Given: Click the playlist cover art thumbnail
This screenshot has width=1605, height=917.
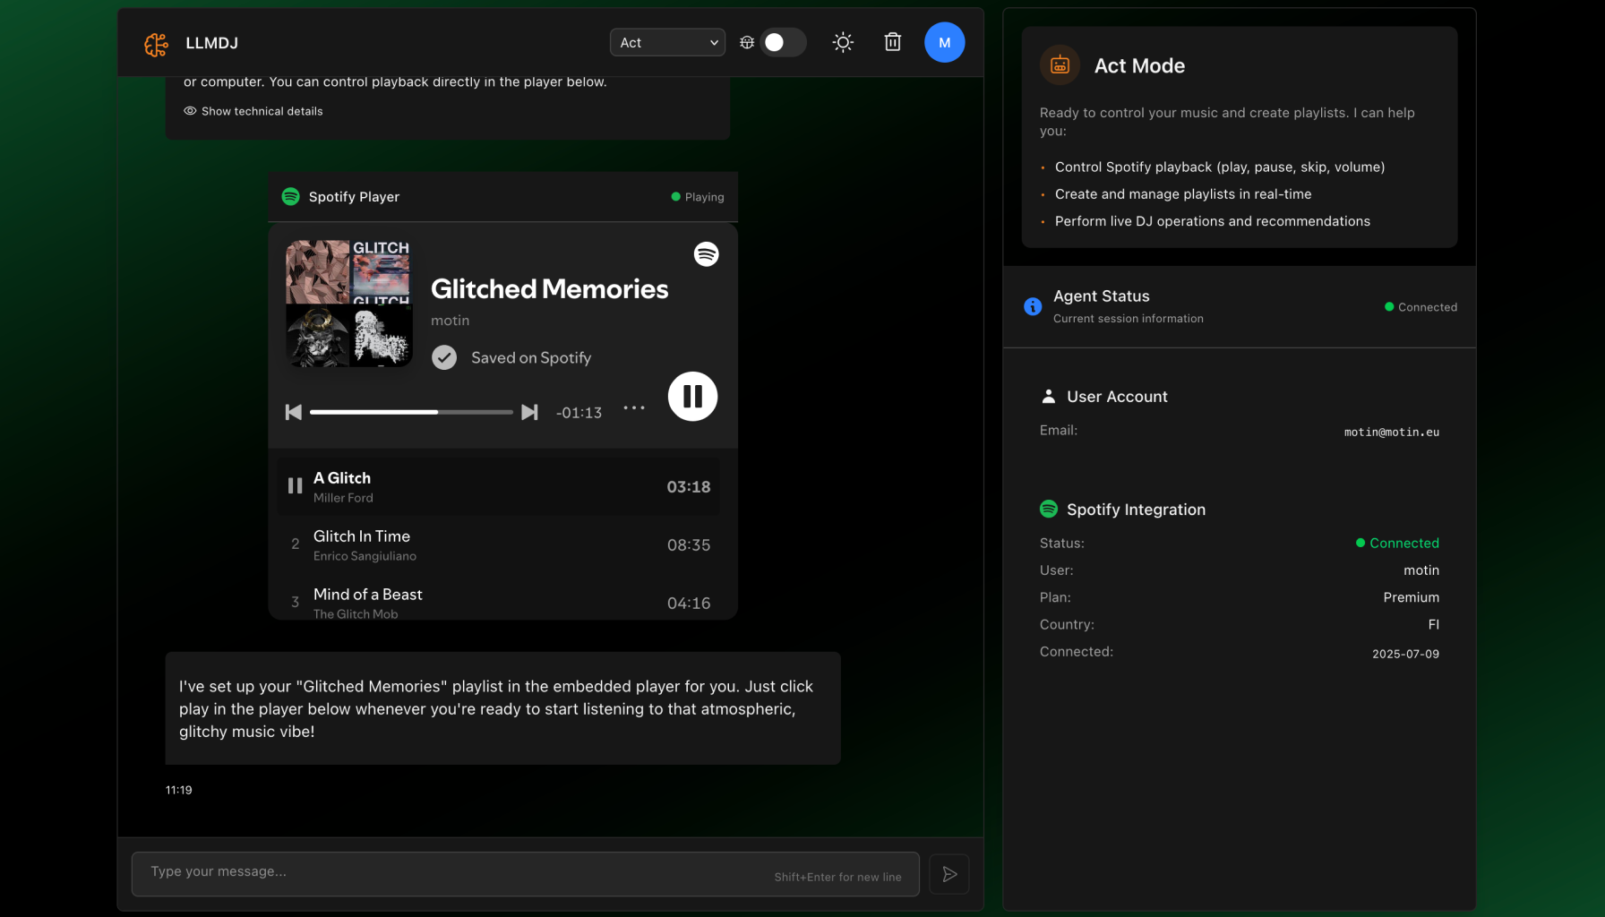Looking at the screenshot, I should point(348,304).
